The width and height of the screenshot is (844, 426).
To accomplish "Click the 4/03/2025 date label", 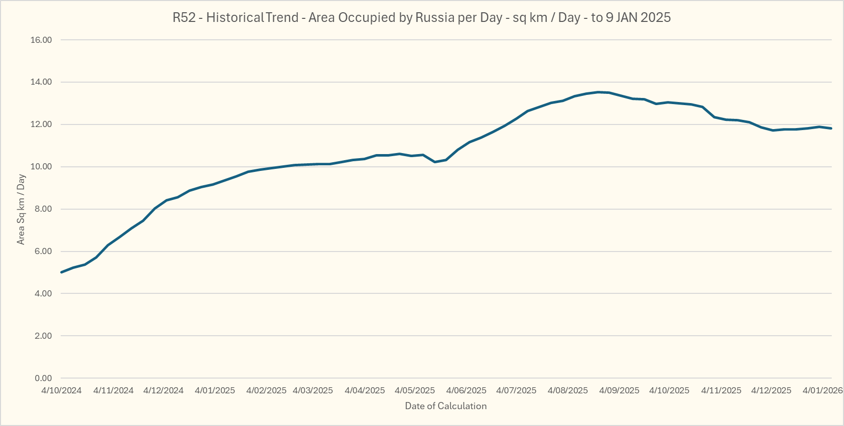I will click(x=313, y=390).
